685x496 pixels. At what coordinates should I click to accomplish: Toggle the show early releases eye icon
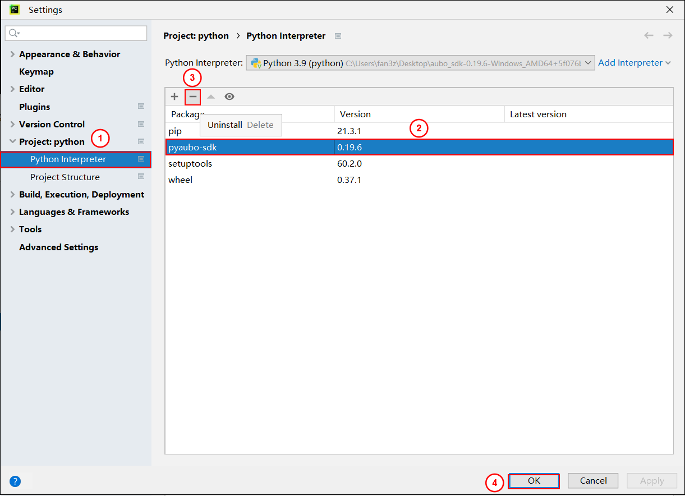[229, 97]
